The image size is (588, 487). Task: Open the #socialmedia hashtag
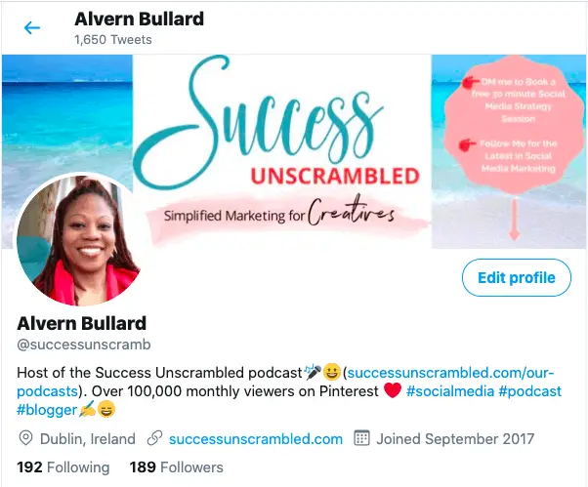[450, 391]
